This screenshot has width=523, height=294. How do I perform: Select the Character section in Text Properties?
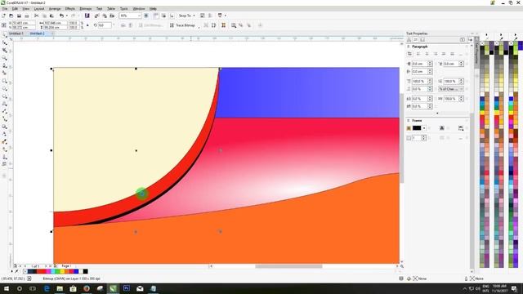(x=409, y=40)
